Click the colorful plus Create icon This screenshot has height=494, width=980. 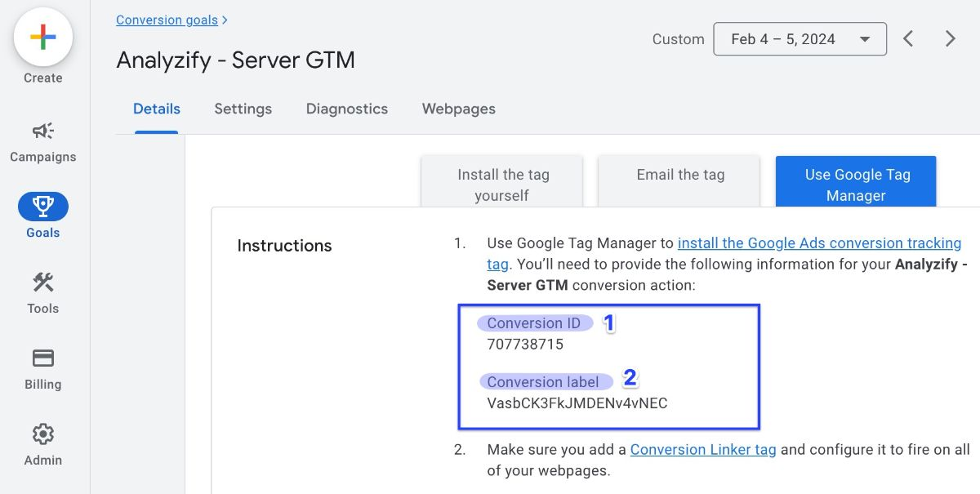click(x=42, y=38)
